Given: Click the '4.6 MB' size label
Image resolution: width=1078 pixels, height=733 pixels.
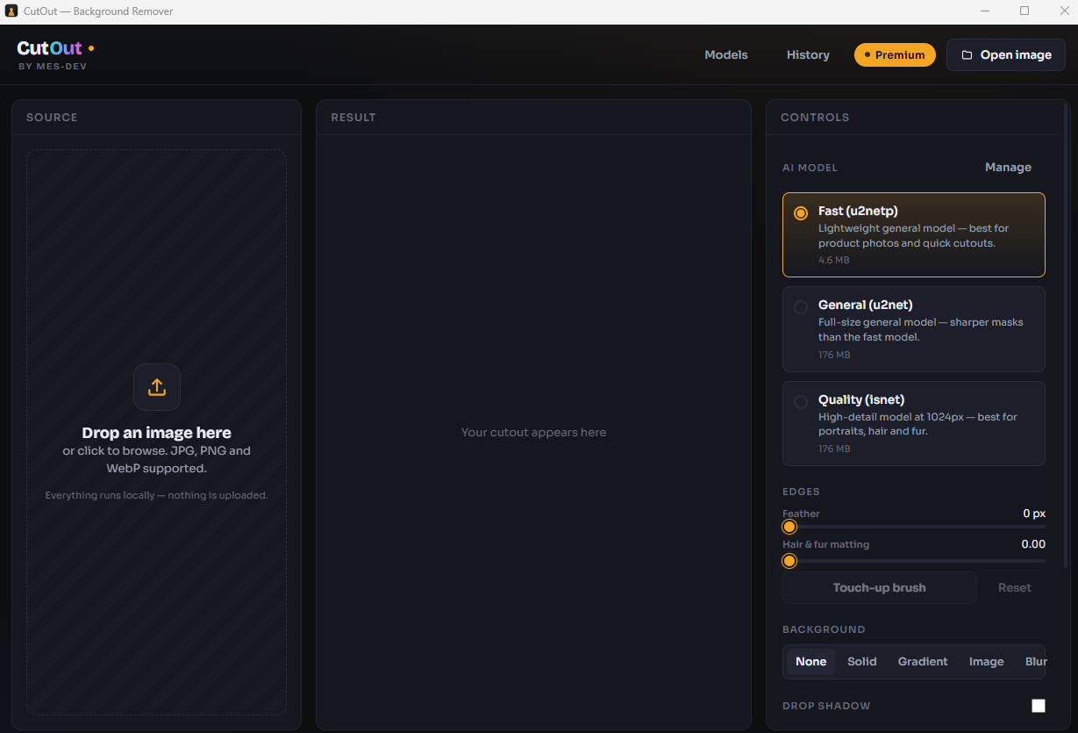Looking at the screenshot, I should 834,261.
